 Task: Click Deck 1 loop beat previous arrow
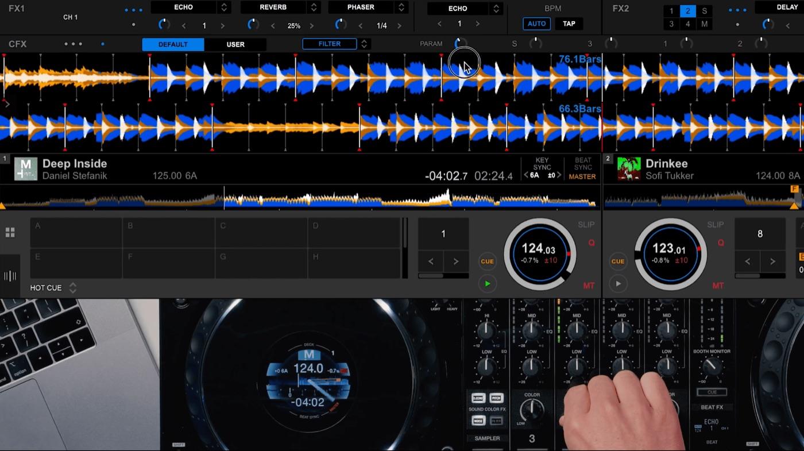(431, 261)
